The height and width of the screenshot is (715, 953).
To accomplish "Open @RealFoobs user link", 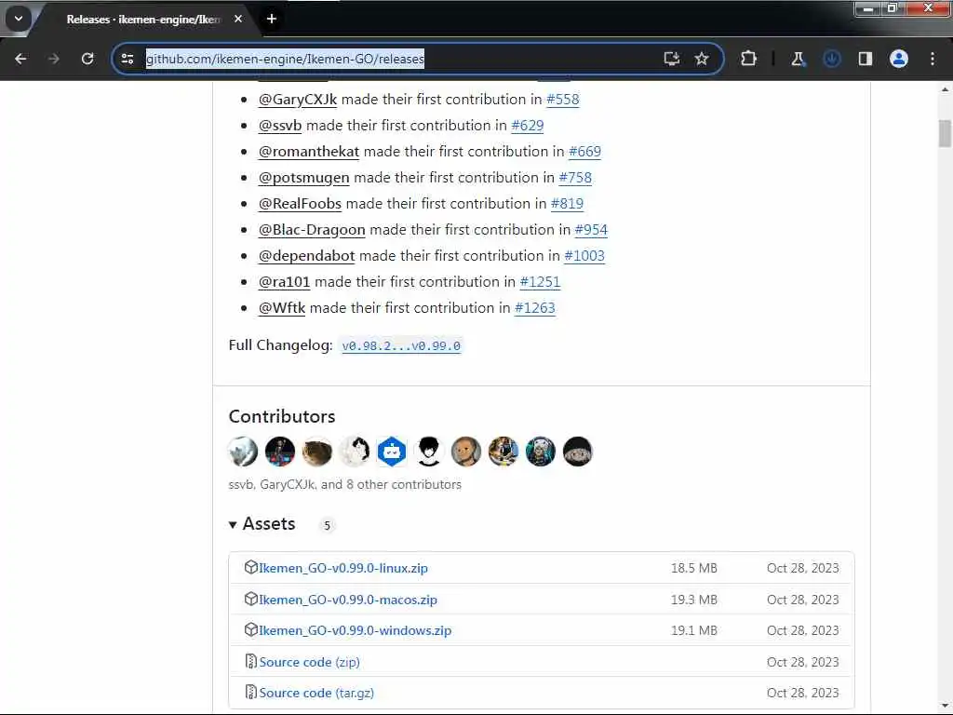I will tap(300, 204).
